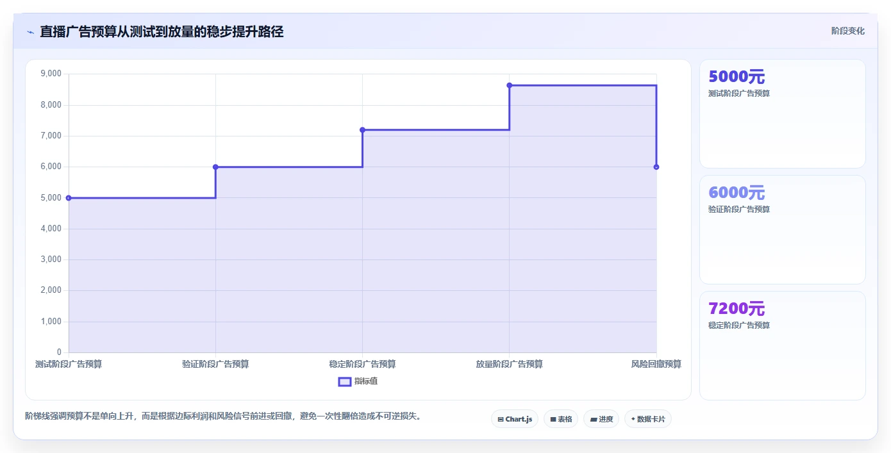Click the 测试阶段广告预算 caption under 5000元

[x=739, y=94]
